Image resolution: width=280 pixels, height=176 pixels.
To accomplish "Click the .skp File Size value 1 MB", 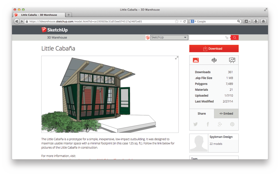I will pos(229,78).
